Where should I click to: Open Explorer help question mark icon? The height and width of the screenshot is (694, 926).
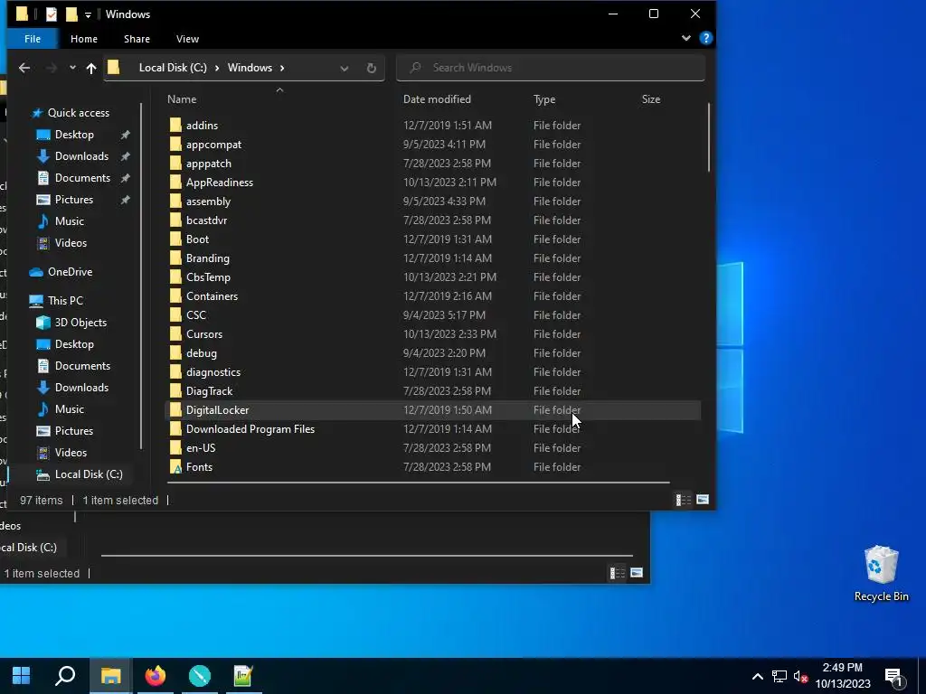pyautogui.click(x=705, y=38)
